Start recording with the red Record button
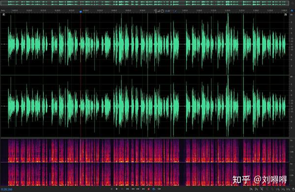 point(148,189)
